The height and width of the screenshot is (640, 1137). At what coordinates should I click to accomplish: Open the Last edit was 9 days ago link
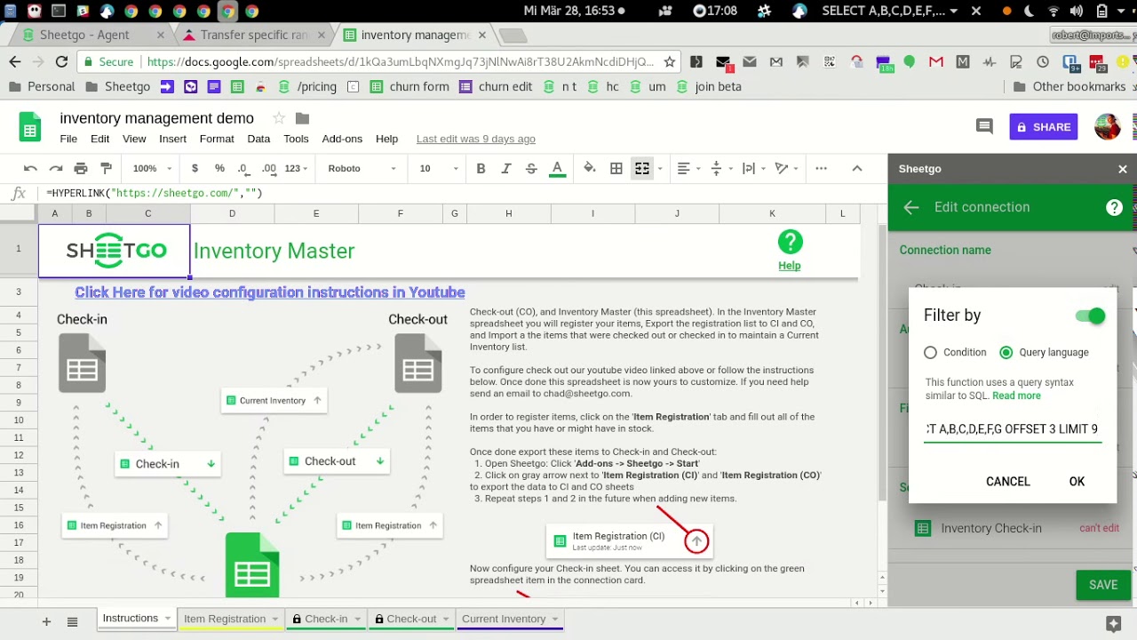[x=476, y=139]
